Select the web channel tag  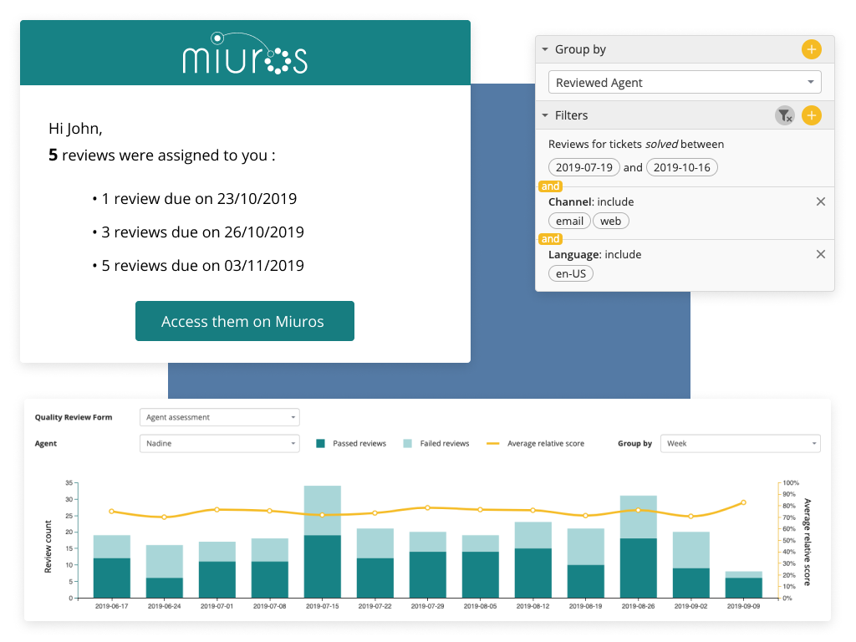[611, 221]
